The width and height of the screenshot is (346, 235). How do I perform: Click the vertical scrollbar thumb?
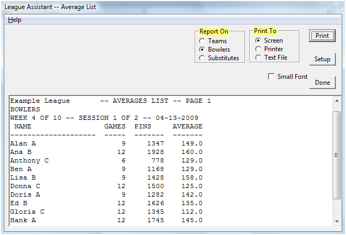[x=337, y=155]
